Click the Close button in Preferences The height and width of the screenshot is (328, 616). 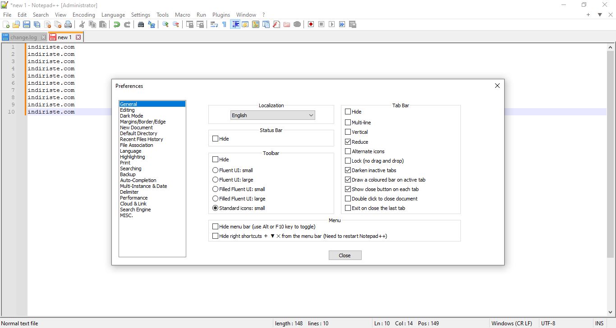pos(345,255)
